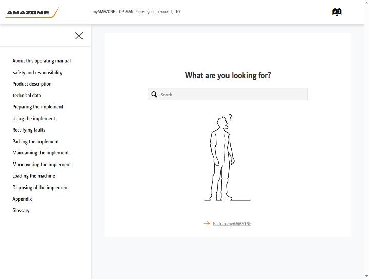
Task: Open the A-Z glossary book icon
Action: click(x=337, y=12)
